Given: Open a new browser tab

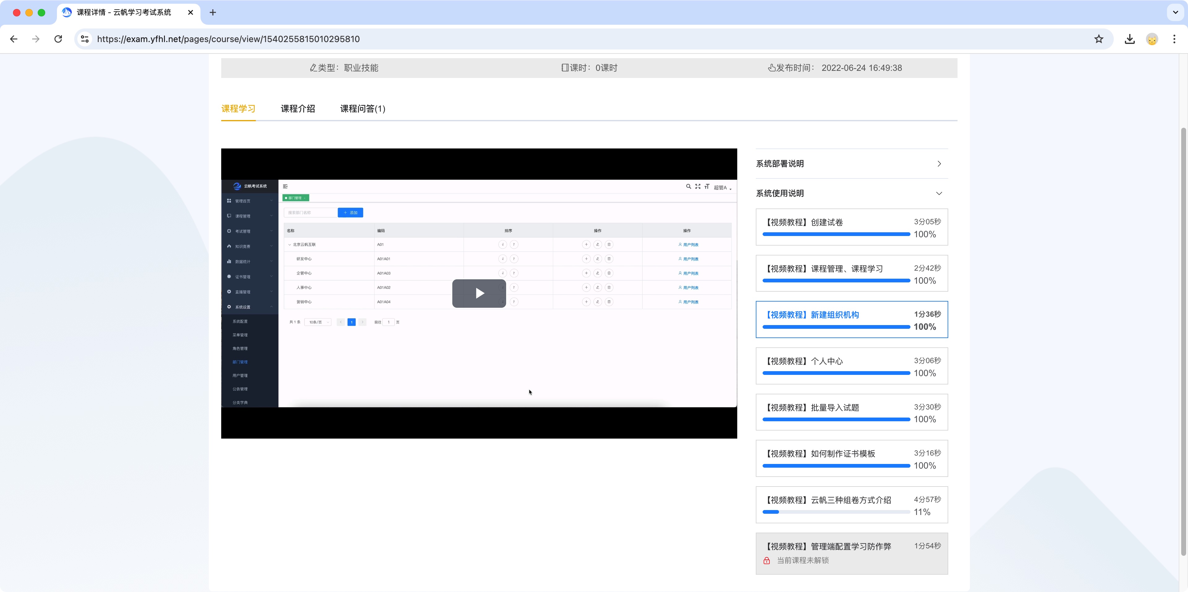Looking at the screenshot, I should 213,12.
